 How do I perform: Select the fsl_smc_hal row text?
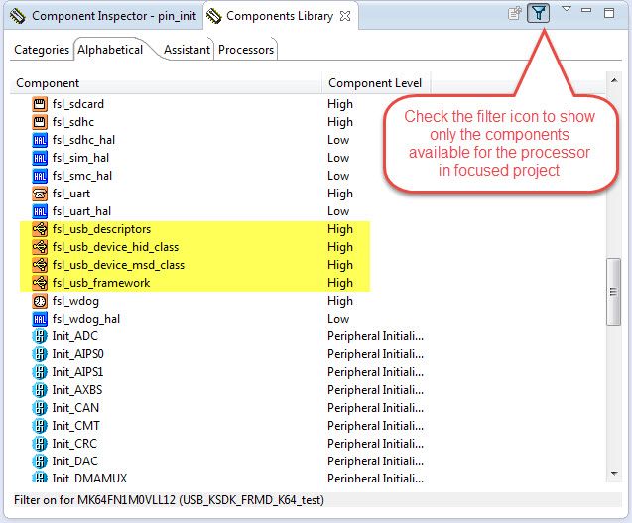82,176
